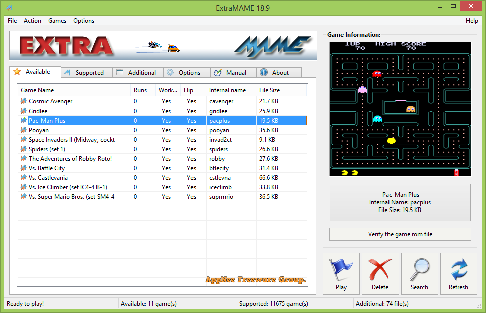Sort by File Size column header
The image size is (486, 313).
click(x=281, y=90)
